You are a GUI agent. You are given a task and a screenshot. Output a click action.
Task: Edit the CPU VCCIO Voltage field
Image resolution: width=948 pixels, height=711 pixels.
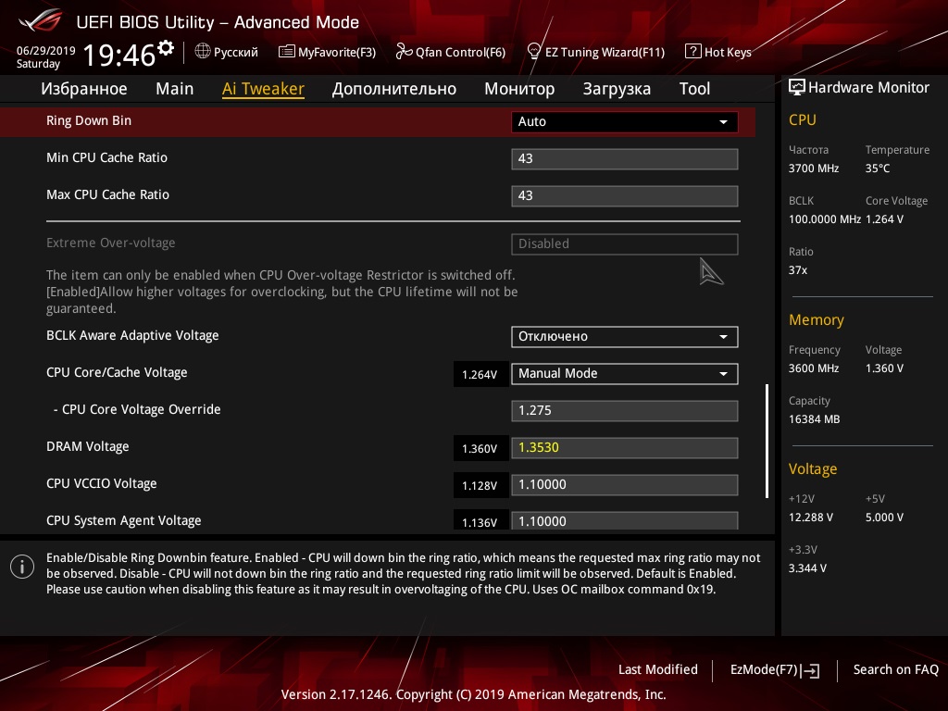click(625, 485)
